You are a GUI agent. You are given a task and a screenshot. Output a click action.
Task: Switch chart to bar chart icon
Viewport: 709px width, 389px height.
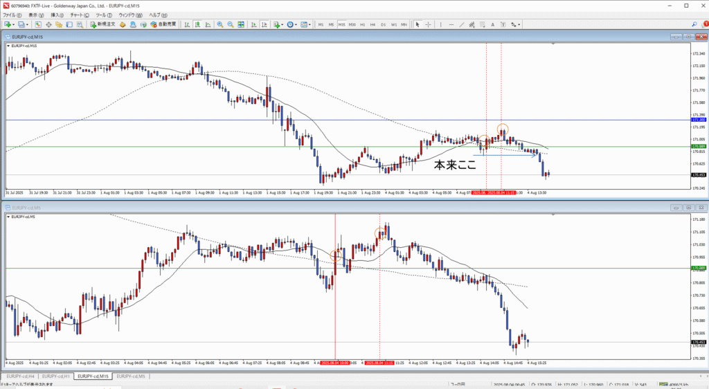coord(187,24)
